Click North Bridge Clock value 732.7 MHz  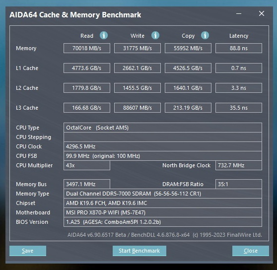pyautogui.click(x=239, y=165)
